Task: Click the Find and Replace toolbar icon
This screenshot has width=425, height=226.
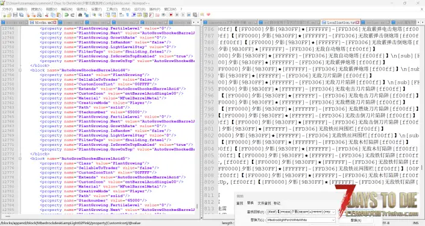Action: pyautogui.click(x=86, y=15)
